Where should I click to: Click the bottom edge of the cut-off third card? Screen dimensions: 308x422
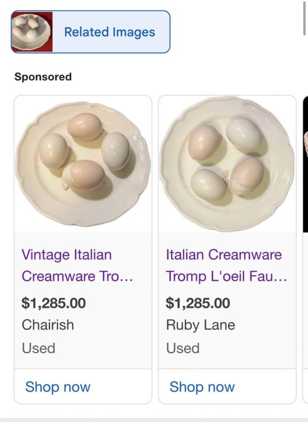305,402
